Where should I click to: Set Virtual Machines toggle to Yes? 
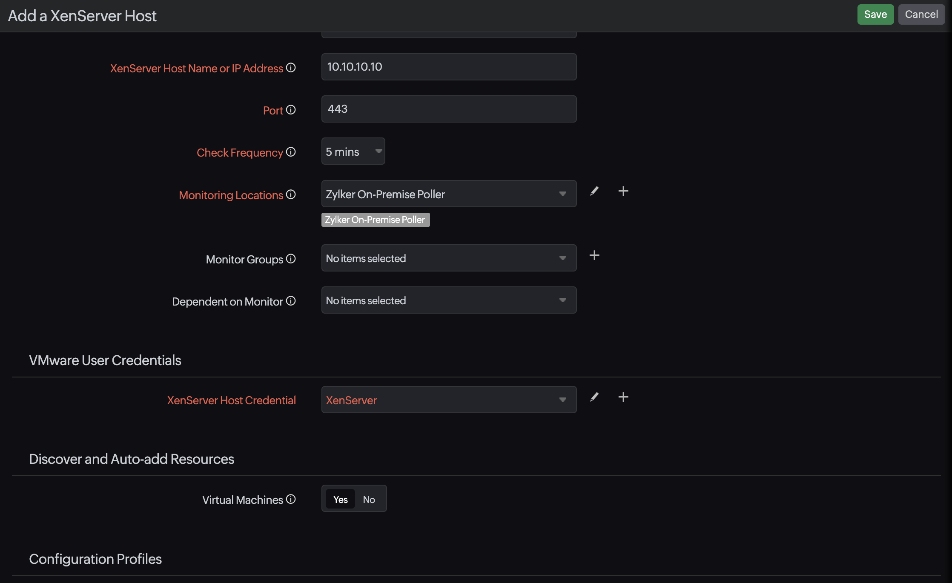[340, 499]
